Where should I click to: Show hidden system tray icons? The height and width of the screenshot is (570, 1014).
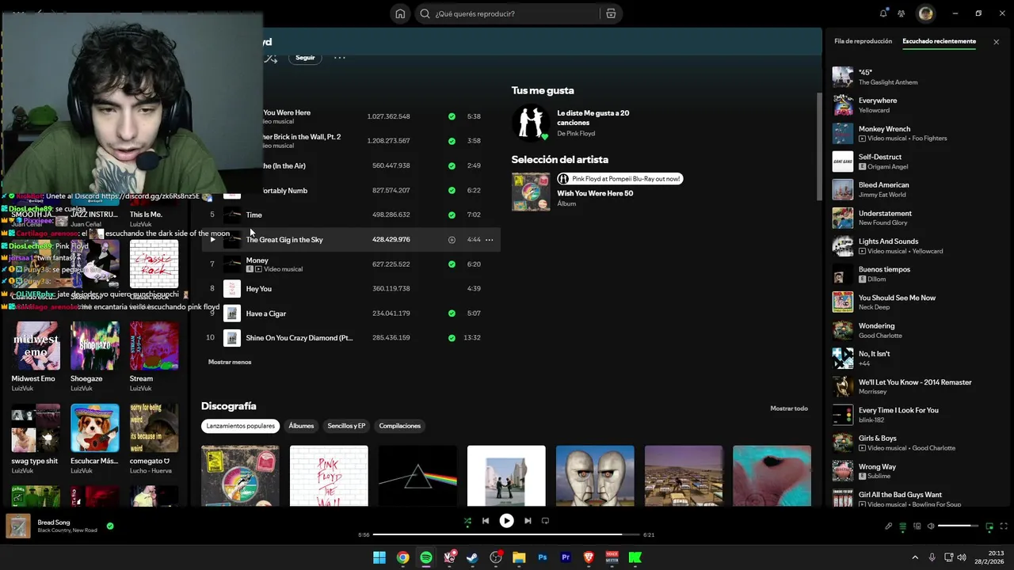point(915,557)
